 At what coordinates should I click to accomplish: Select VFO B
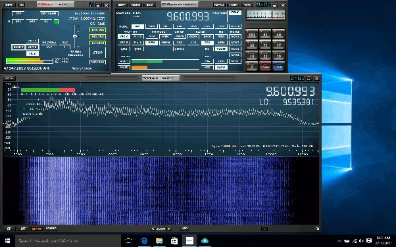tap(124, 43)
